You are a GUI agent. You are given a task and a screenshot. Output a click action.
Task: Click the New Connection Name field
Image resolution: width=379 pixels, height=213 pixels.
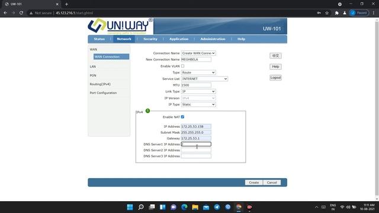[196, 59]
